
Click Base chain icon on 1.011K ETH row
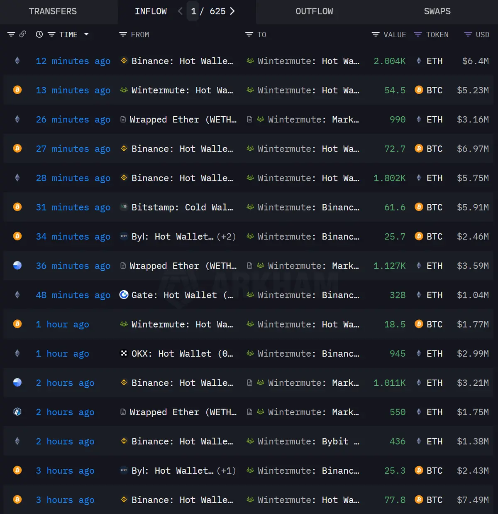[17, 382]
